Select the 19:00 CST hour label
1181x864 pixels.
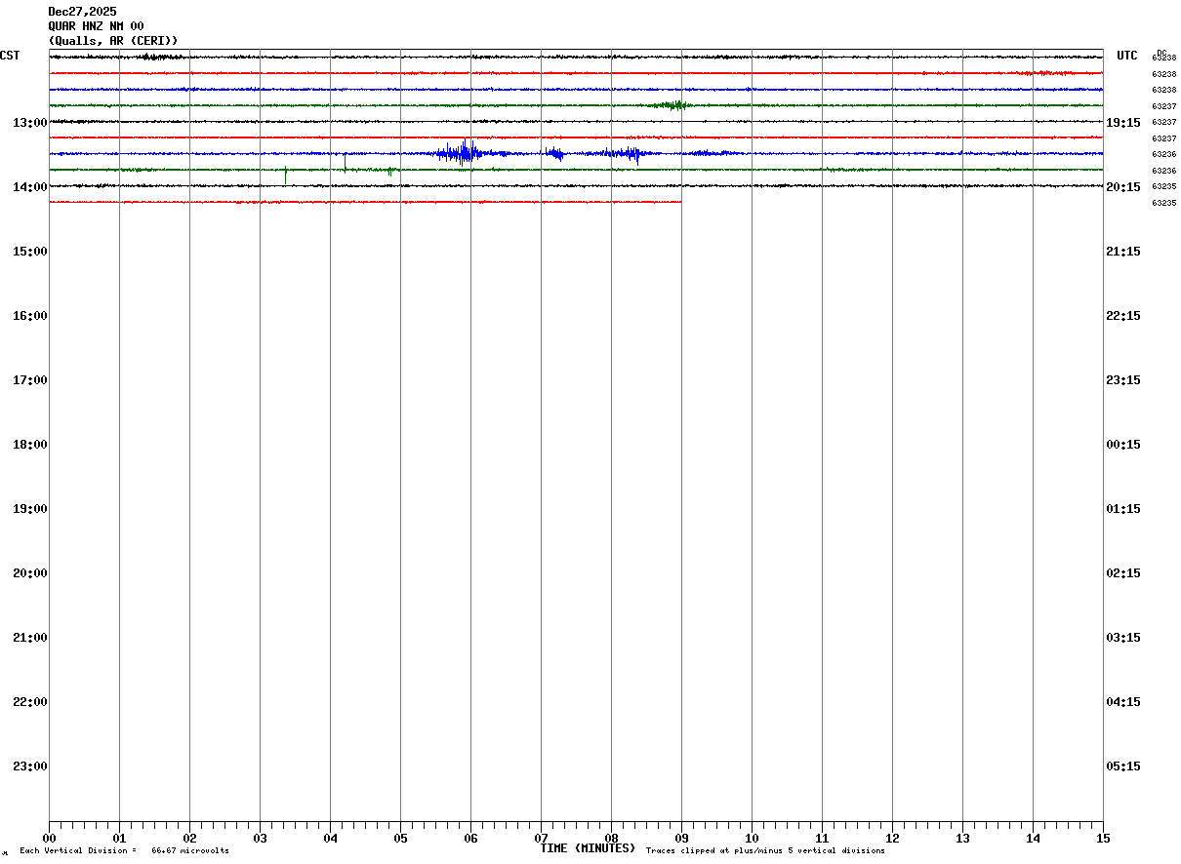click(30, 509)
